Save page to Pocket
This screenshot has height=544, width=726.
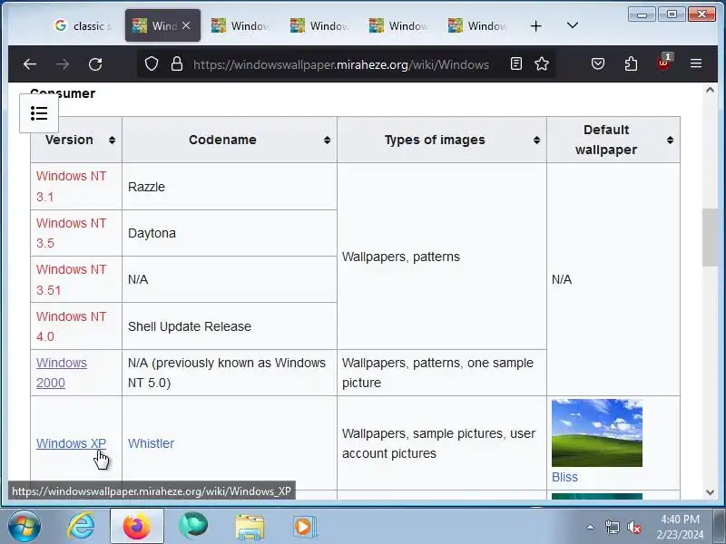[598, 63]
